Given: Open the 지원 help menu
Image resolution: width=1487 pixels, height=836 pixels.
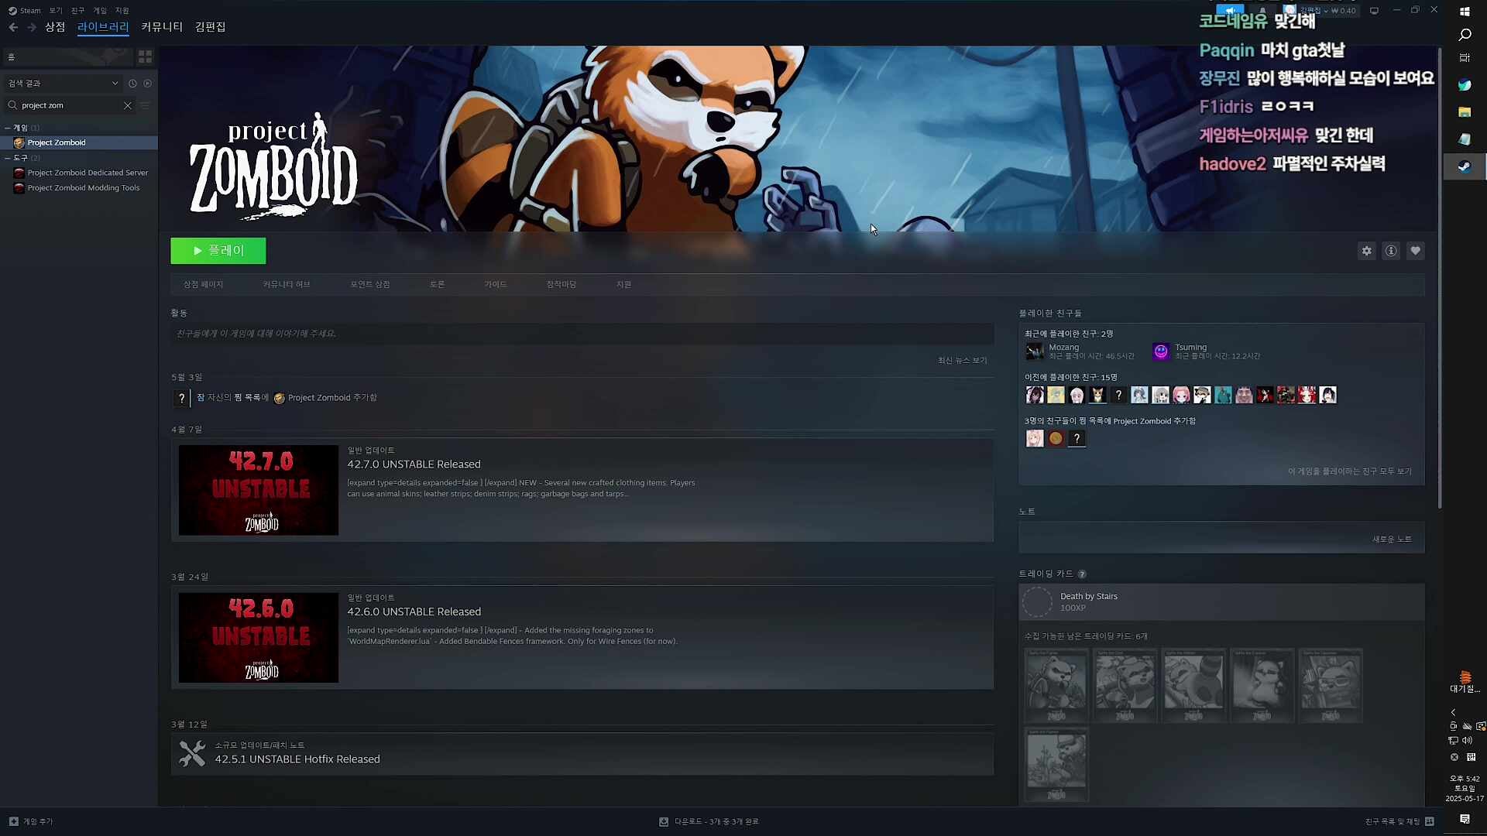Looking at the screenshot, I should coord(122,11).
